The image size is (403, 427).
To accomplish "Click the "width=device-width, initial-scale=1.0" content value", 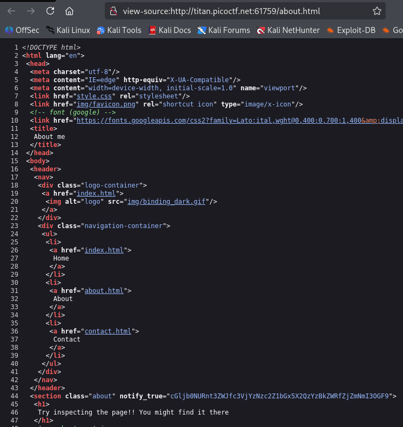I will [160, 88].
